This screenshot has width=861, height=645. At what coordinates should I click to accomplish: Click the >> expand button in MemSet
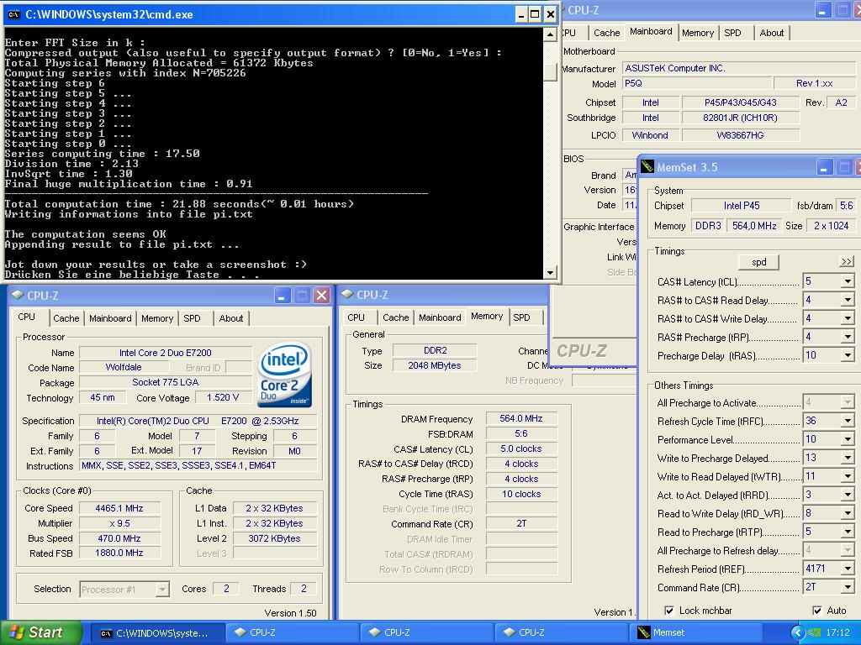tap(846, 262)
